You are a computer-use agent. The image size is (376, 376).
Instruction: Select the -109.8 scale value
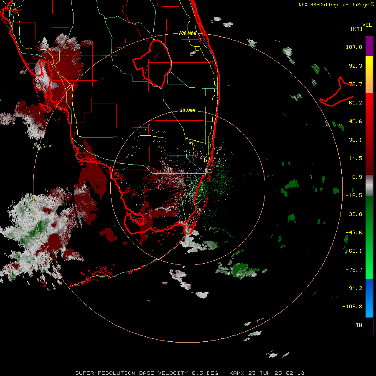point(352,307)
